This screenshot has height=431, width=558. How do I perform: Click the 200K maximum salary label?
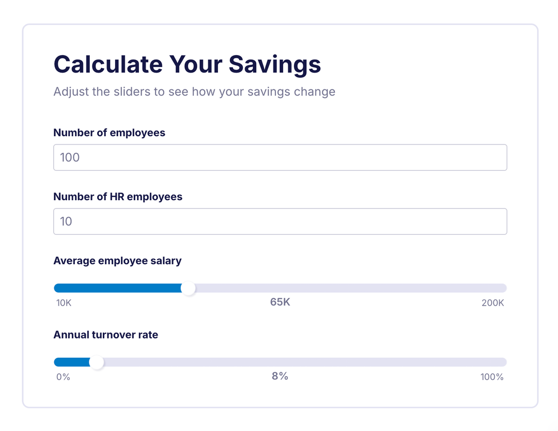(492, 303)
